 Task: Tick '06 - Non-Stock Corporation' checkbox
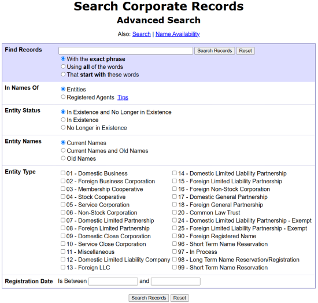tap(63, 212)
